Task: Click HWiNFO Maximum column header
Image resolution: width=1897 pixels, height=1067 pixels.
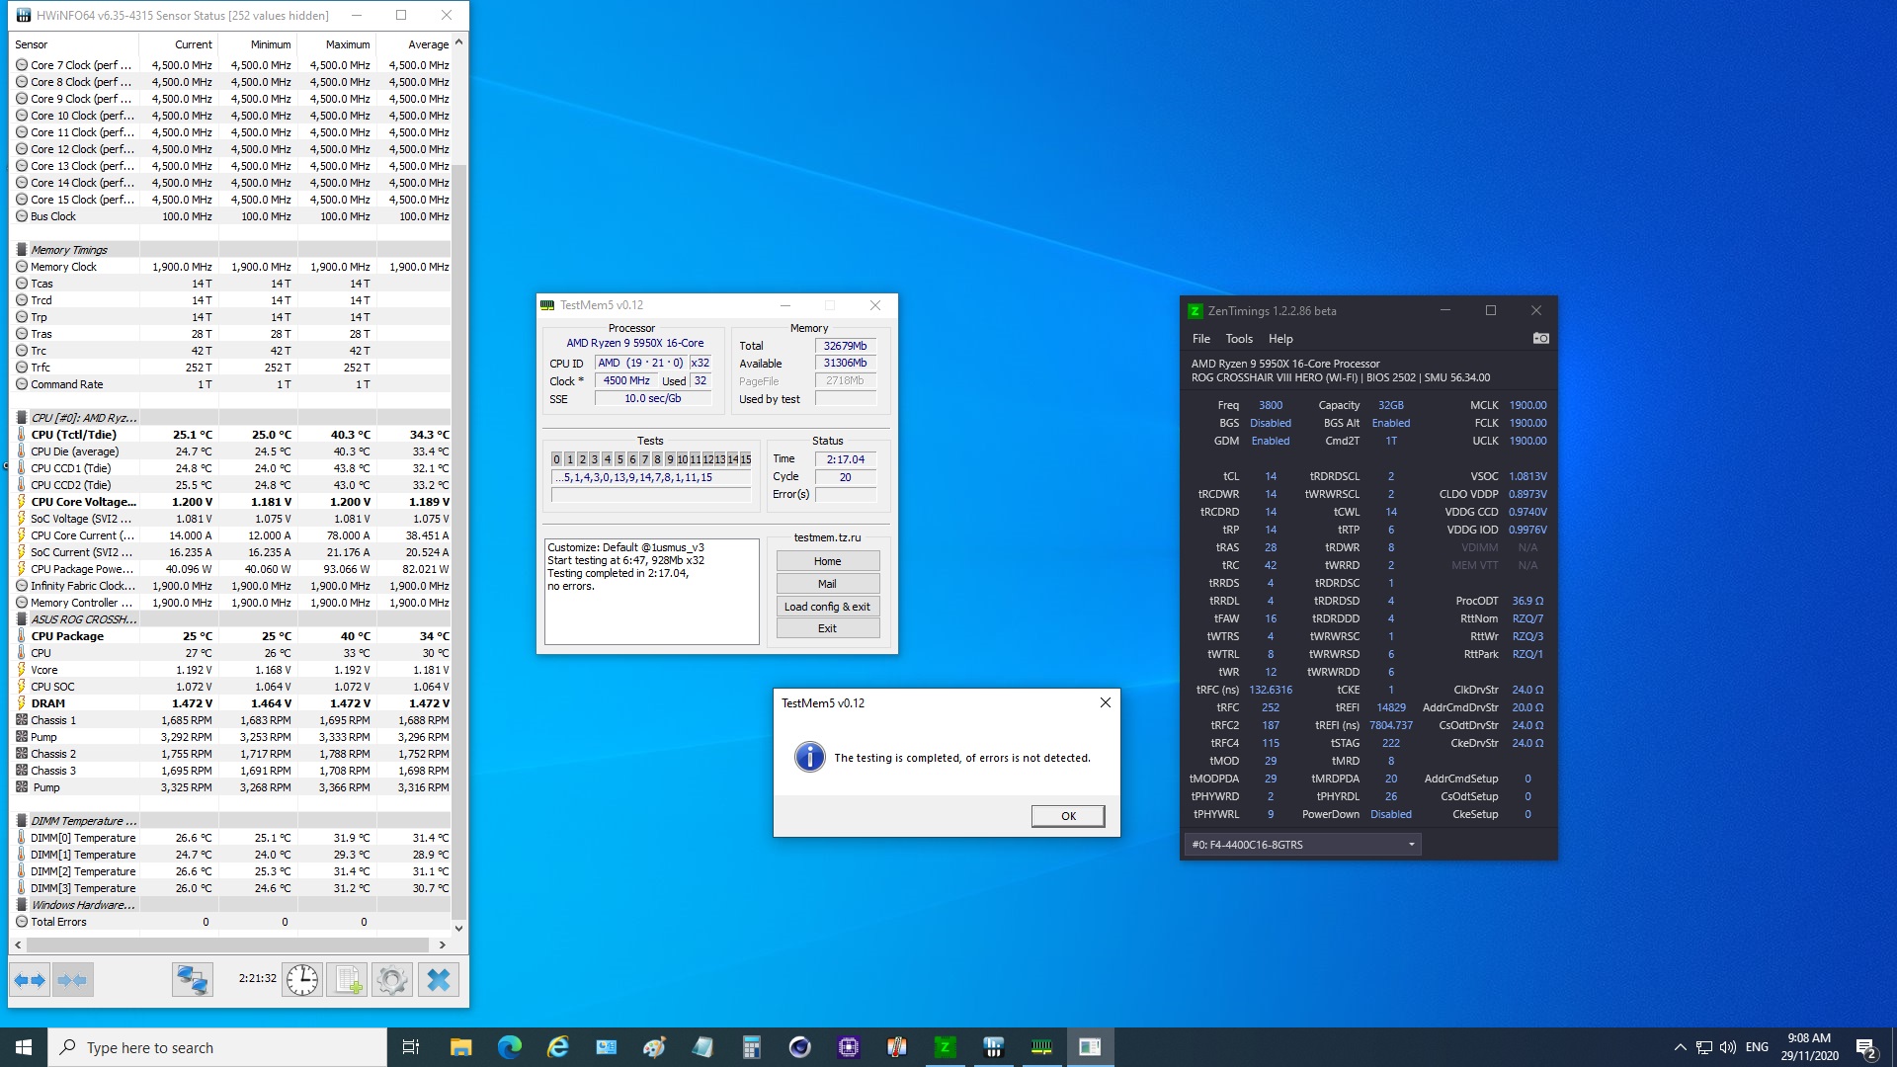Action: 337,44
